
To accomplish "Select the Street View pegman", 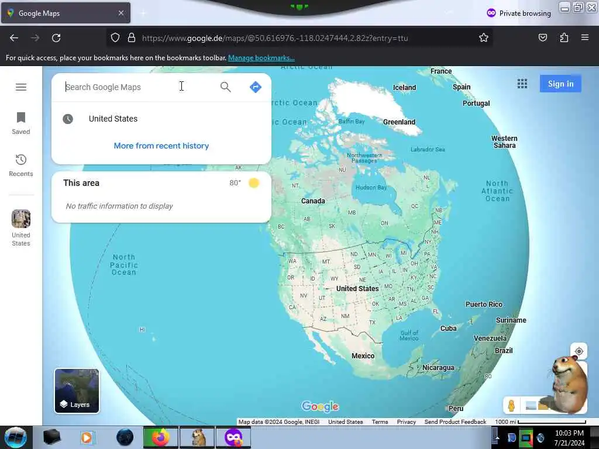I will (x=511, y=405).
